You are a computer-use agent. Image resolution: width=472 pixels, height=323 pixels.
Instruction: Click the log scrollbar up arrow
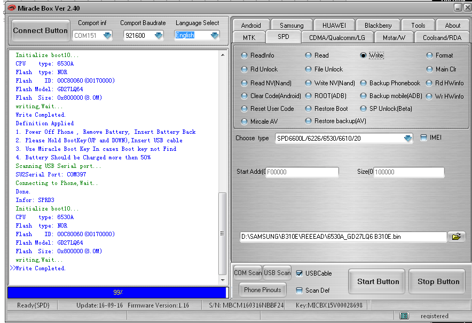coord(223,55)
